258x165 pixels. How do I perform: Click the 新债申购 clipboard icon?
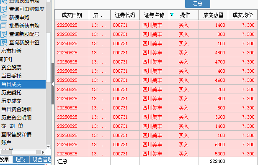(4, 18)
